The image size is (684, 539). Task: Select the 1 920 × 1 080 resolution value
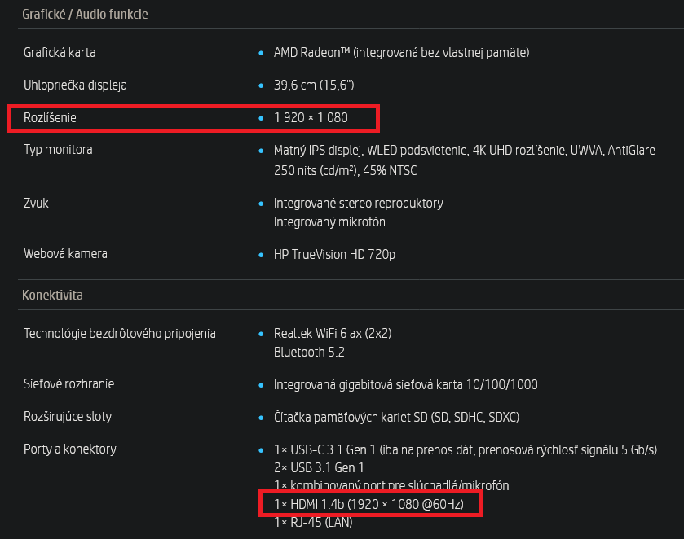[311, 118]
